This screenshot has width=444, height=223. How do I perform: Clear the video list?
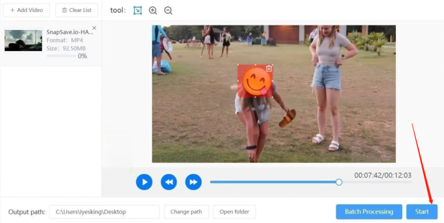(x=77, y=10)
